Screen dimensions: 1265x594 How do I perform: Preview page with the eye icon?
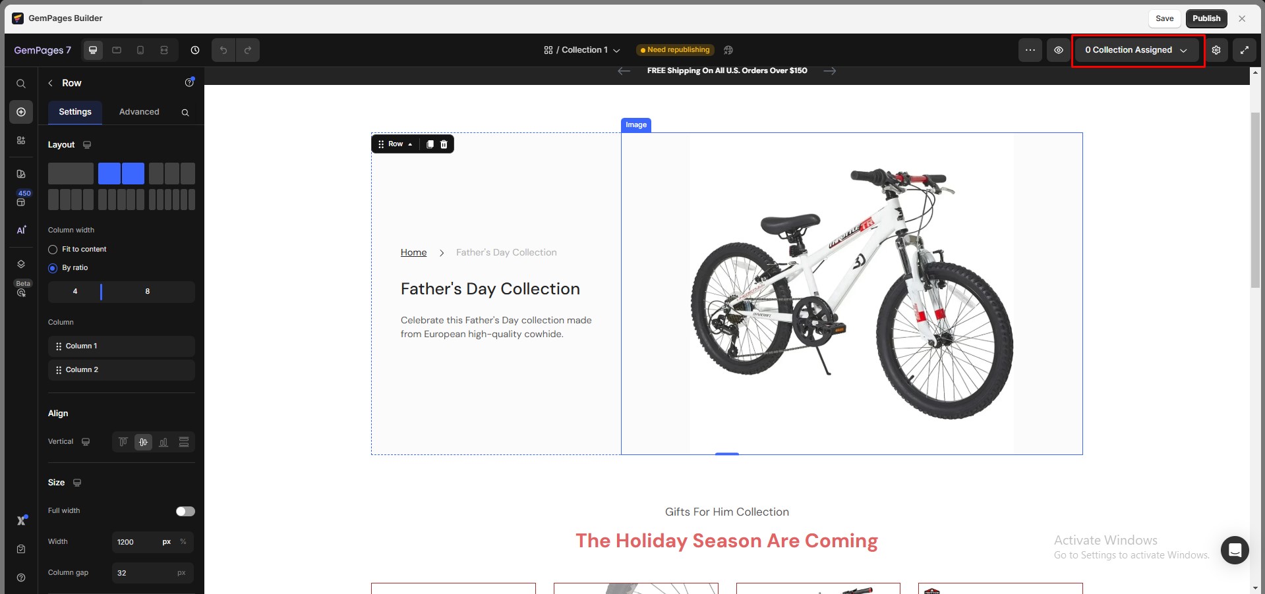coord(1059,50)
